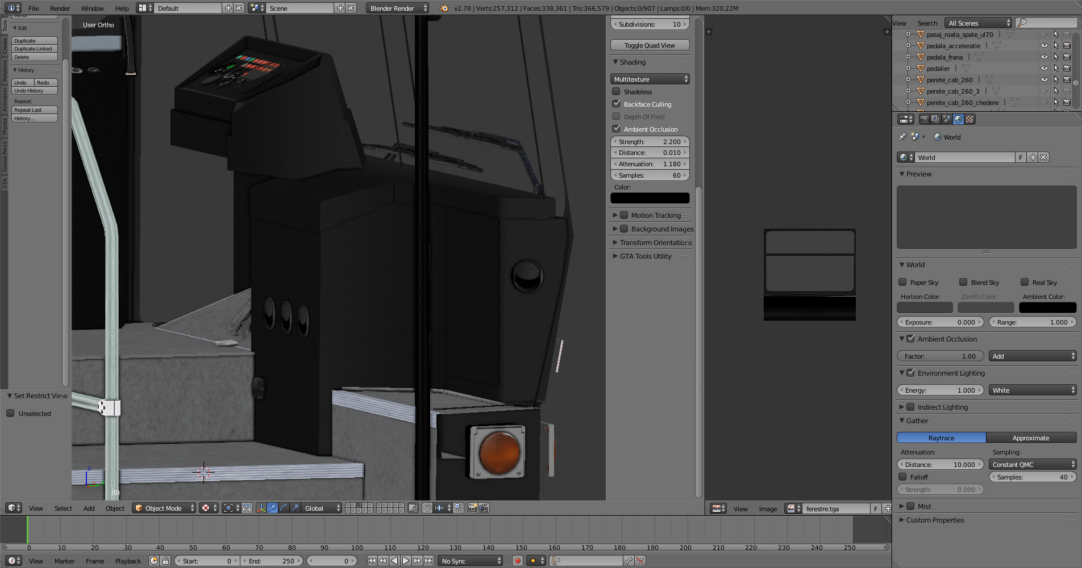
Task: Open the Object Mode dropdown
Action: click(x=164, y=508)
